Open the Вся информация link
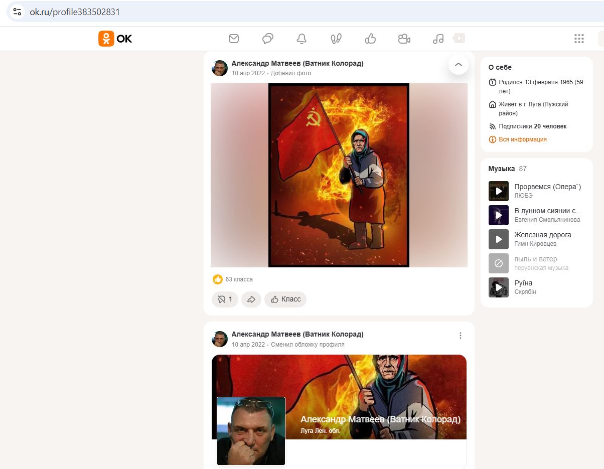Screen dimensions: 604x469 coord(523,139)
